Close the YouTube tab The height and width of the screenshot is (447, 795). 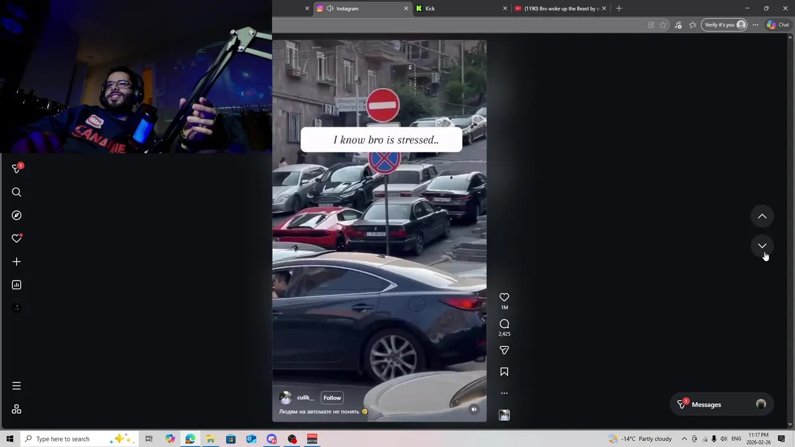click(604, 8)
